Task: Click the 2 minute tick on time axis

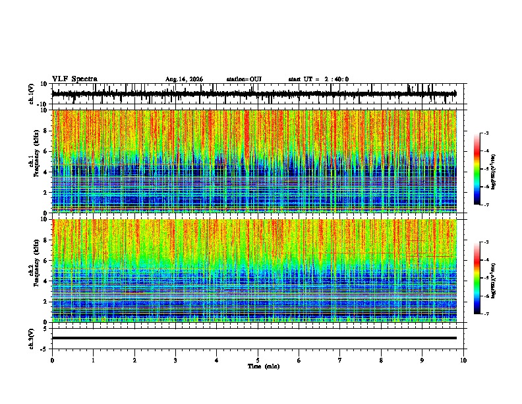Action: [134, 360]
